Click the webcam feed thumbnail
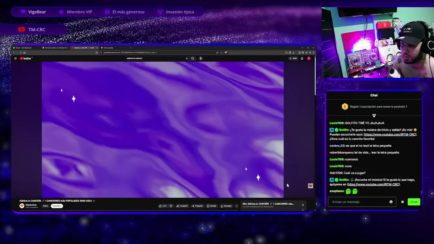This screenshot has height=244, width=434. 377,43
